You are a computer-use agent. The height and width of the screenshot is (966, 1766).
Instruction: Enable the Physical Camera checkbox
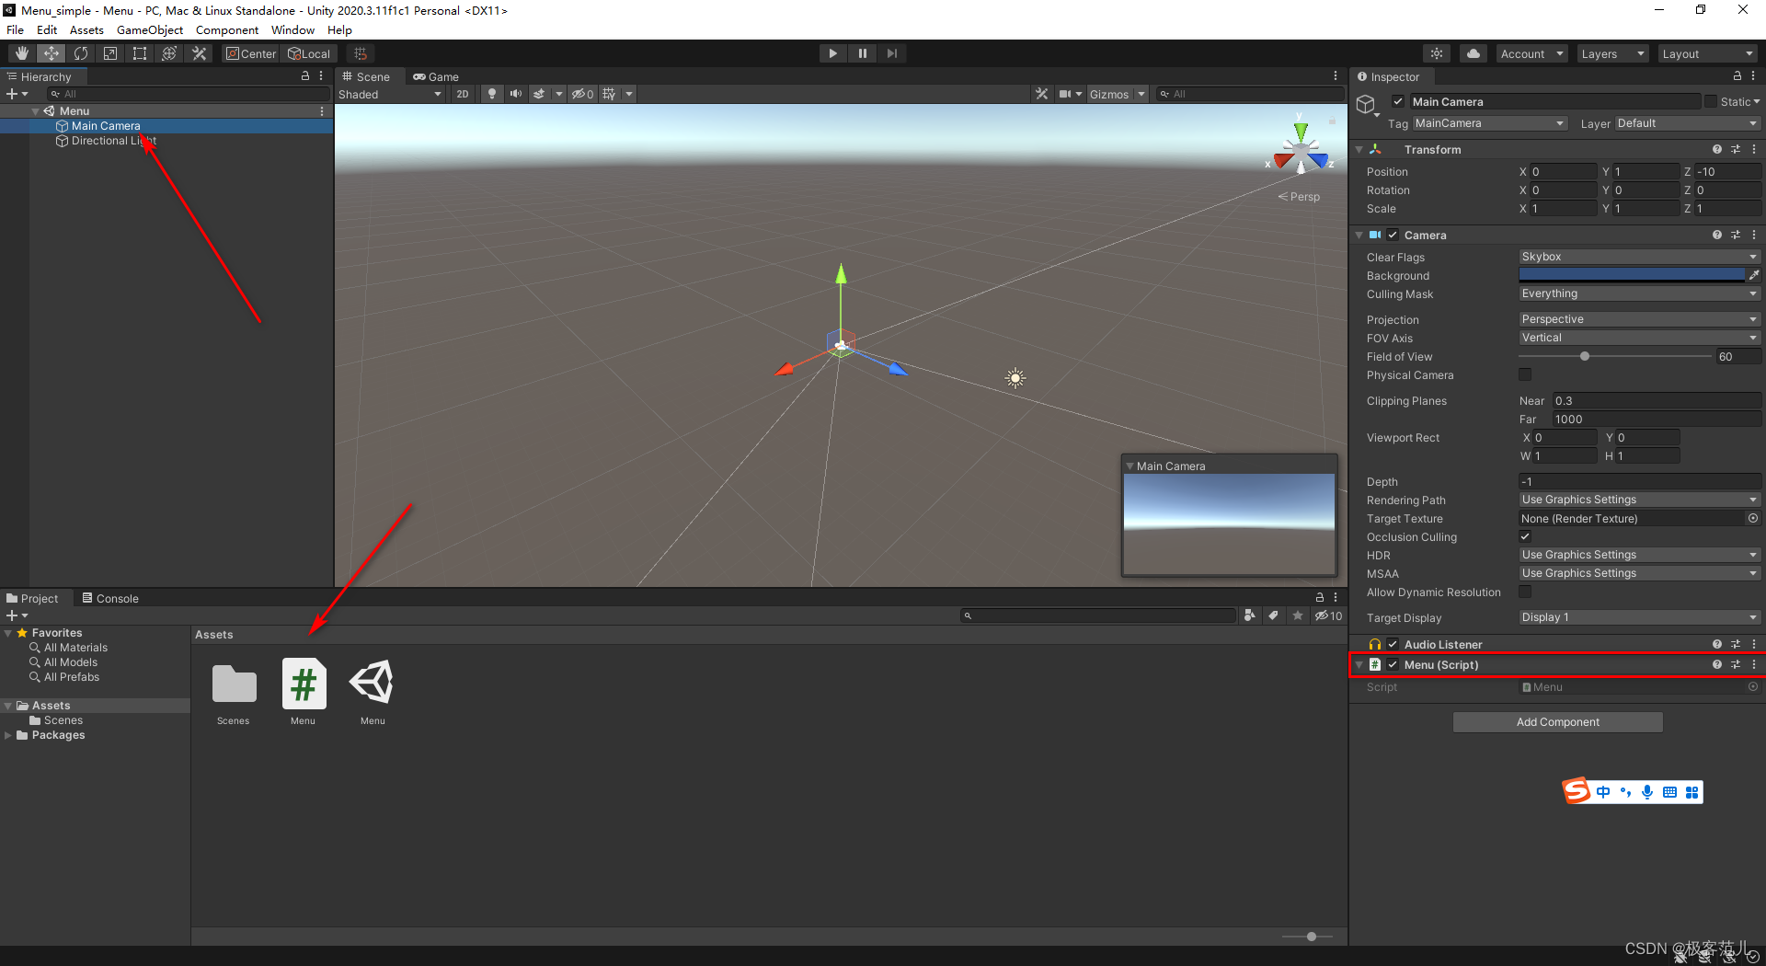click(x=1525, y=374)
